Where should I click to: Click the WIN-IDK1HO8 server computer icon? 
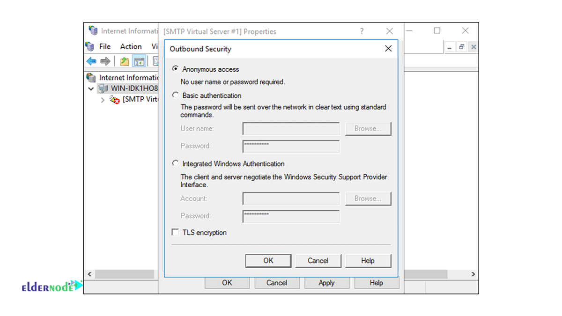(x=103, y=88)
